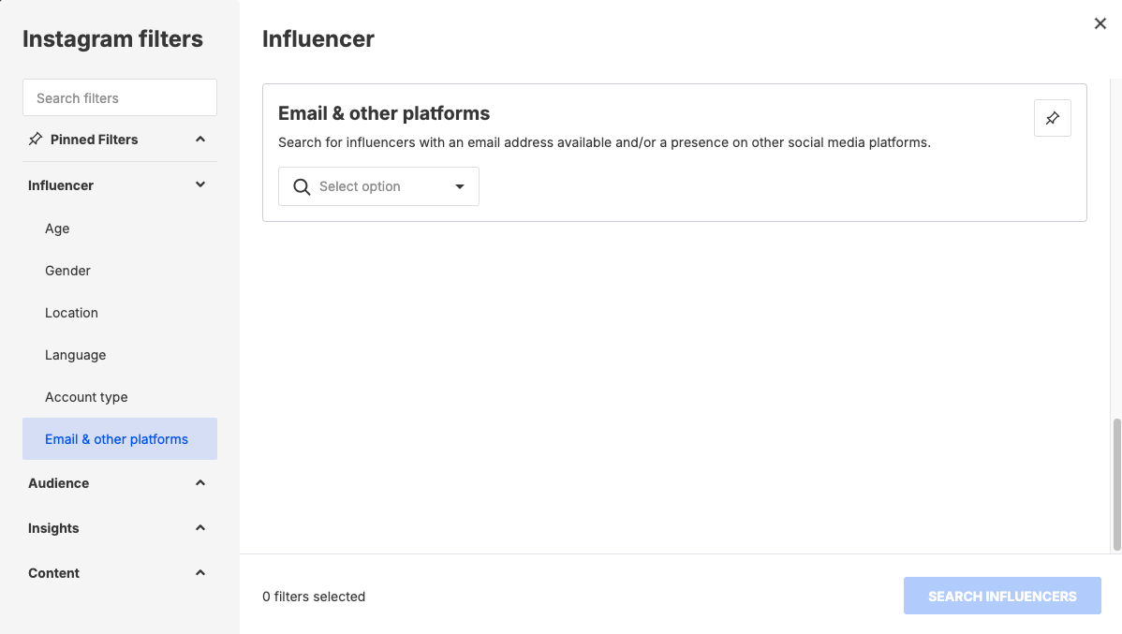Expand the Audience section chevron
This screenshot has width=1122, height=634.
pos(200,483)
